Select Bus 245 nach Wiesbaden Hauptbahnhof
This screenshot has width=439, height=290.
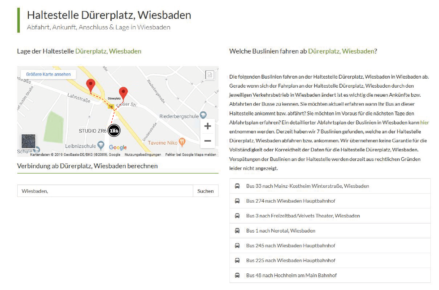coord(330,246)
